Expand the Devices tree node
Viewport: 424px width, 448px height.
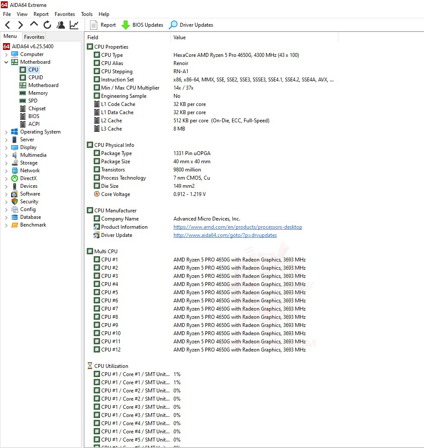[6, 186]
